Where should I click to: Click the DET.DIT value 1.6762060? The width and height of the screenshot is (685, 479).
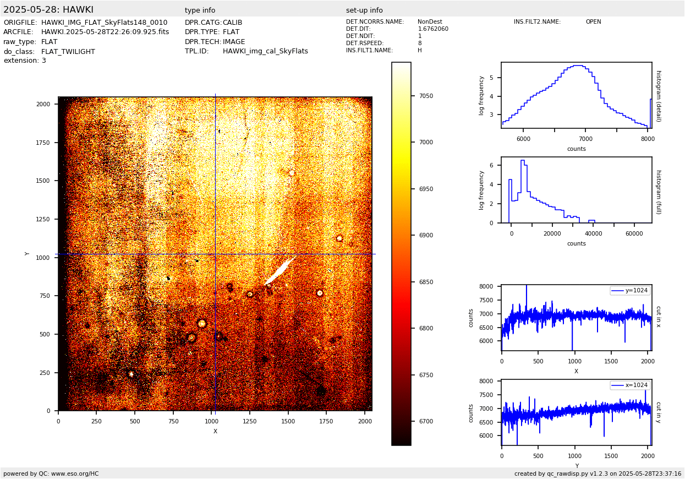[433, 29]
